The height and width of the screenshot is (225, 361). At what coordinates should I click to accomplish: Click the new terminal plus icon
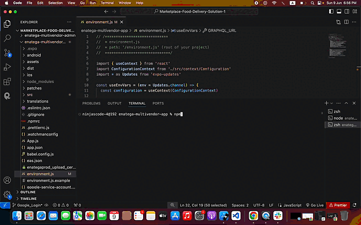pos(326,103)
